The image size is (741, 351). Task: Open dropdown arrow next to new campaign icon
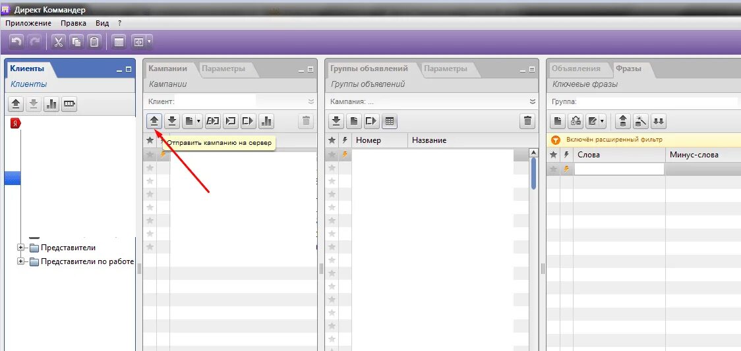tap(198, 121)
